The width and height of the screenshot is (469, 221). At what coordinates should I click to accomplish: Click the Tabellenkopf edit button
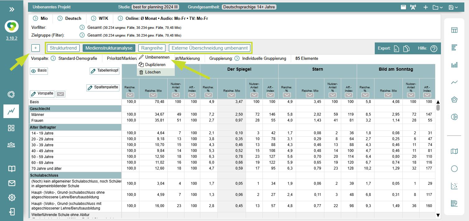tap(104, 71)
